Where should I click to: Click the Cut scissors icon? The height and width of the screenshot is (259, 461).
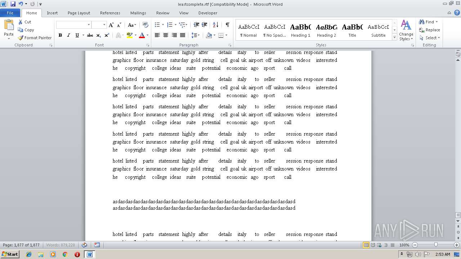[x=21, y=22]
